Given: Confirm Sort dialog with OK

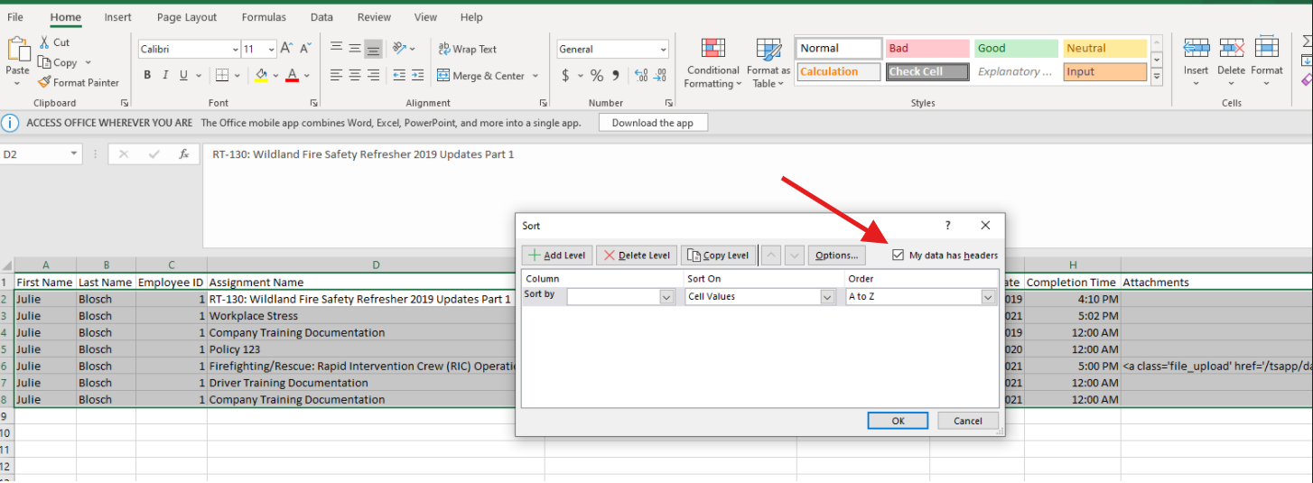Looking at the screenshot, I should point(898,421).
